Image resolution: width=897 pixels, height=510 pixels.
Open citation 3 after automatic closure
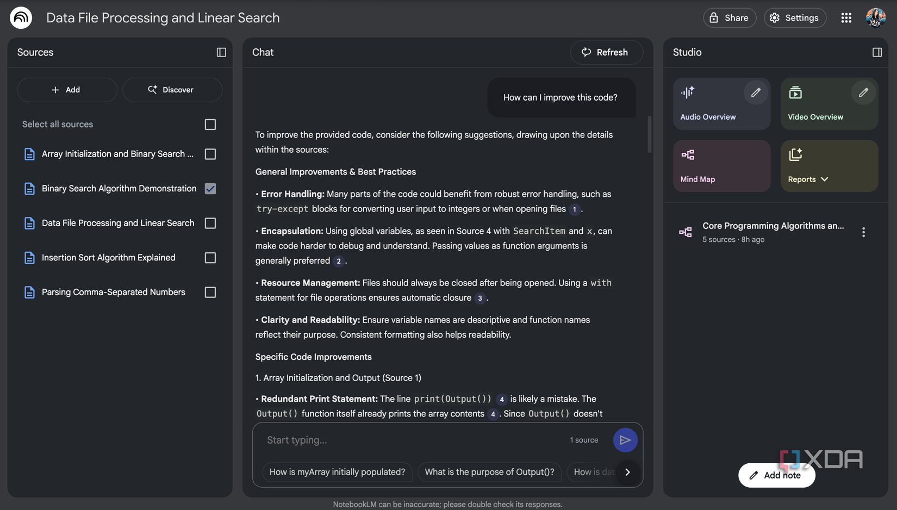click(x=479, y=298)
